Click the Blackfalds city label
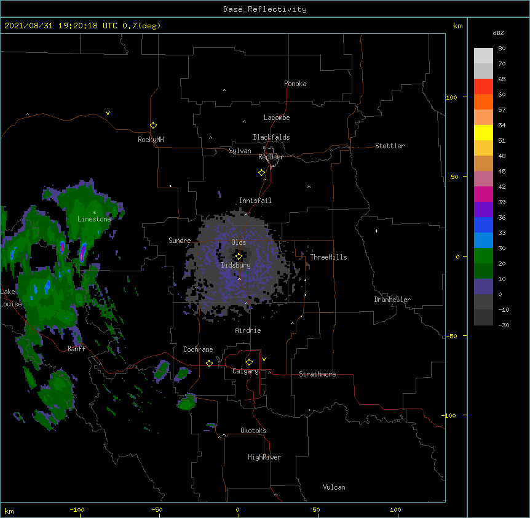Viewport: 530px width, 518px height. (x=271, y=137)
